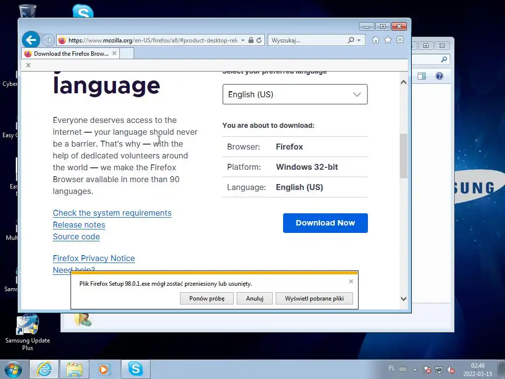
Task: Open Favorites star icon
Action: click(388, 39)
